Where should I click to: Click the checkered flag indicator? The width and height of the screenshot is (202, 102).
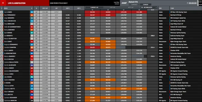coord(198,3)
